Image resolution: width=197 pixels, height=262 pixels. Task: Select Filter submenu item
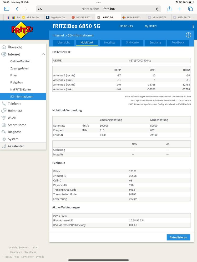(x=14, y=75)
